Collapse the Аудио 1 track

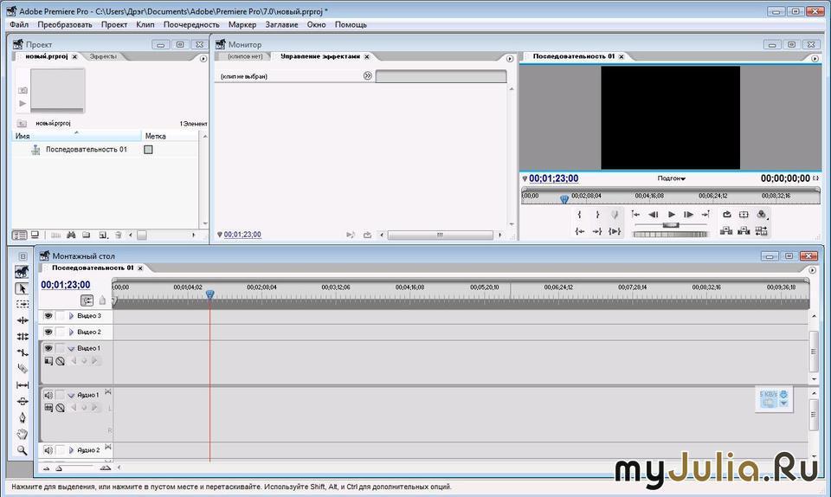[71, 396]
